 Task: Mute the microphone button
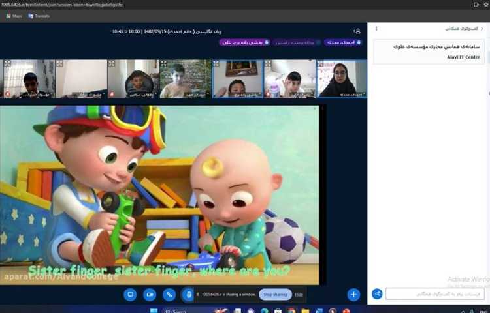(x=188, y=295)
